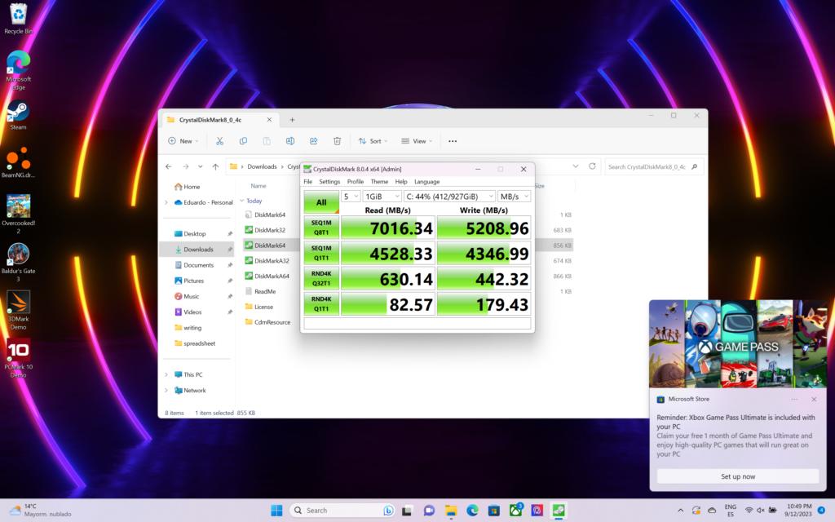Image resolution: width=835 pixels, height=522 pixels.
Task: Open the 1GiB test size dropdown
Action: tap(382, 197)
